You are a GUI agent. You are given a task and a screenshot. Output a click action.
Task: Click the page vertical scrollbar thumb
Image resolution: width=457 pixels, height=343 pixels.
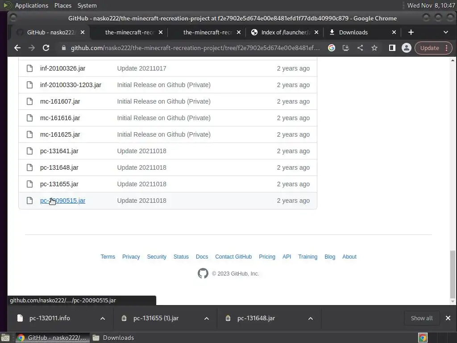pyautogui.click(x=453, y=274)
